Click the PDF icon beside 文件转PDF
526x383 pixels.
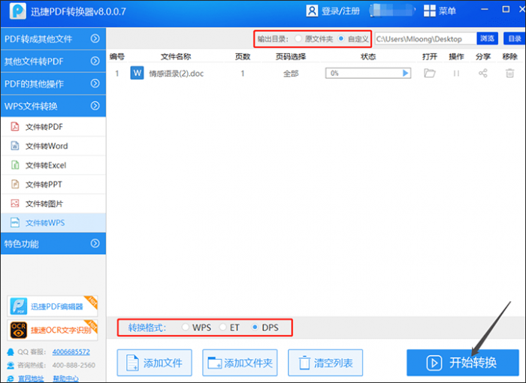tap(15, 126)
